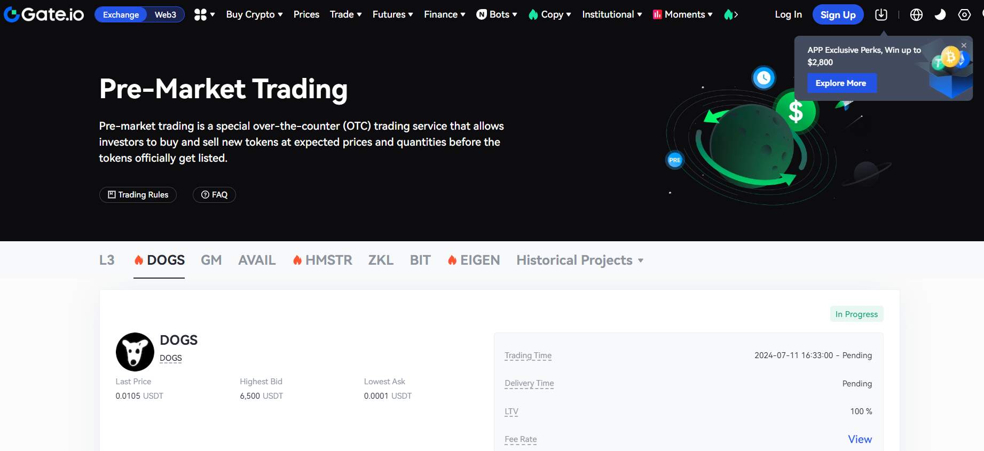Select the DOGS project tab

tap(159, 260)
